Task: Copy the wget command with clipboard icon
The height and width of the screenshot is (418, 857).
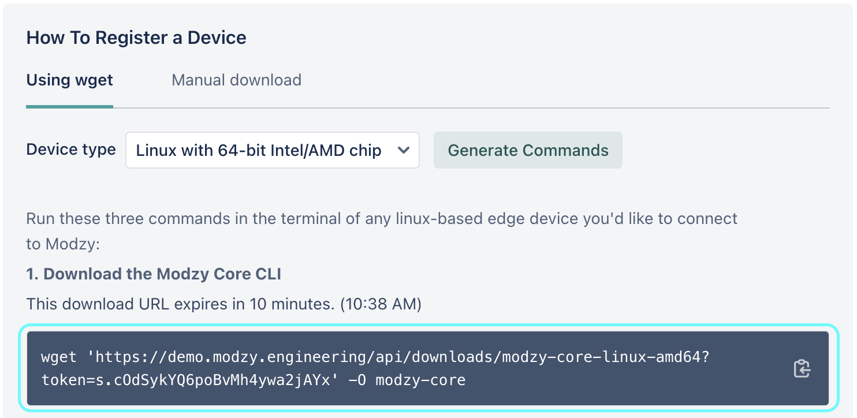Action: (802, 368)
